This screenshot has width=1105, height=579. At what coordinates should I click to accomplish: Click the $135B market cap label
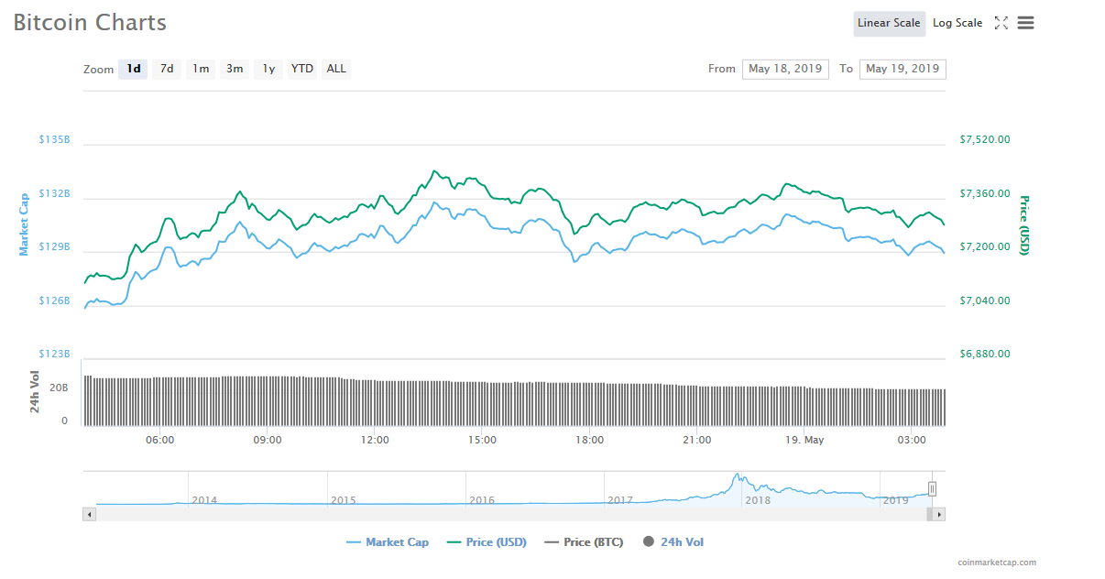click(54, 139)
